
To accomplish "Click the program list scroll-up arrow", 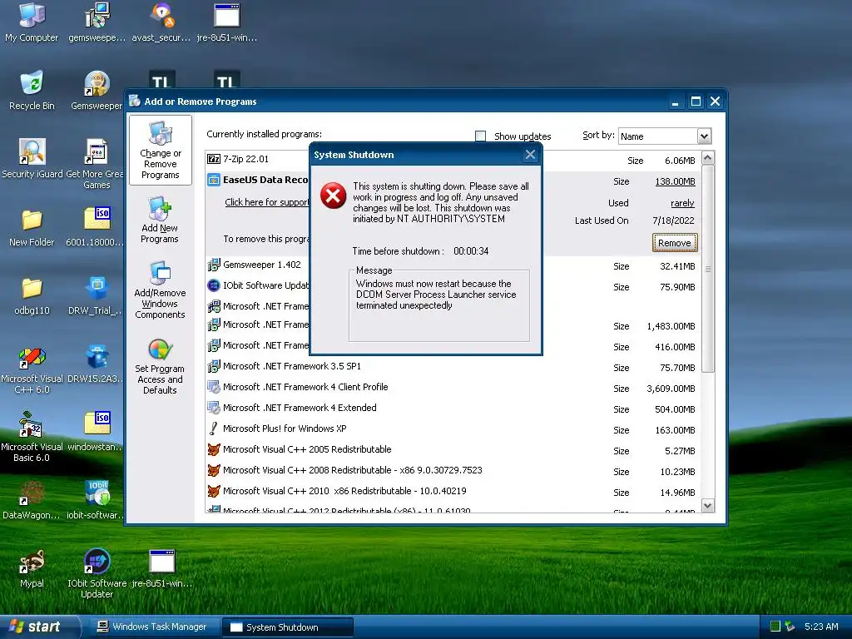I will (x=707, y=158).
